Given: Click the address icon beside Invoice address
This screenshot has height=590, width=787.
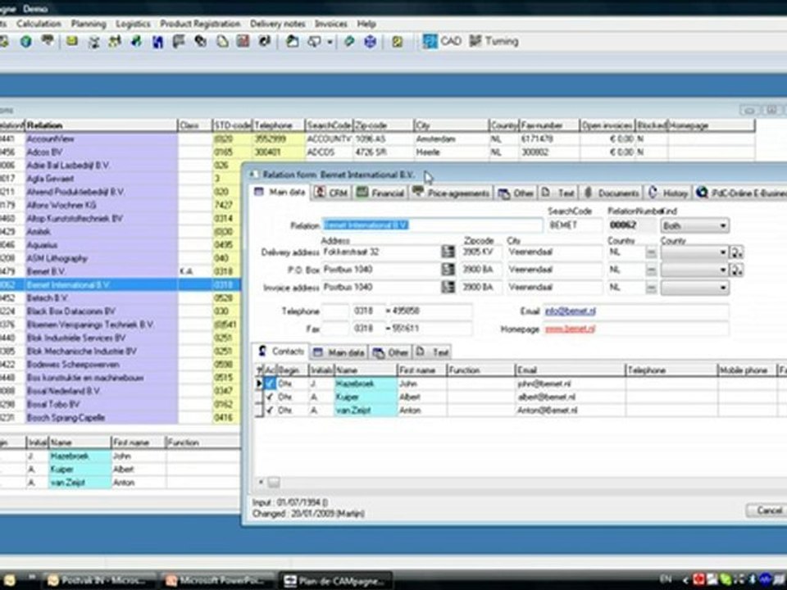Looking at the screenshot, I should (448, 287).
